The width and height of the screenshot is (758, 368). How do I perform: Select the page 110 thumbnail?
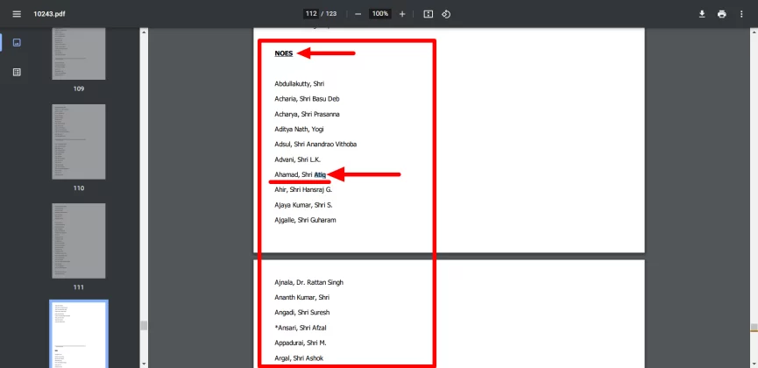point(79,142)
